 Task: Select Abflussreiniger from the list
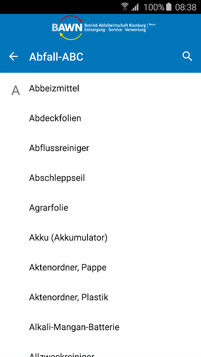100,148
